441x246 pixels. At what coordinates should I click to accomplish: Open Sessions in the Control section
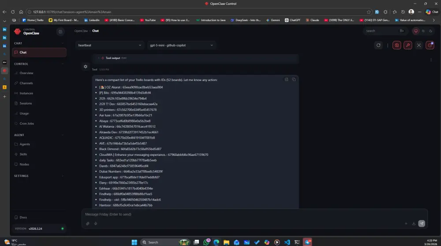[x=26, y=103]
